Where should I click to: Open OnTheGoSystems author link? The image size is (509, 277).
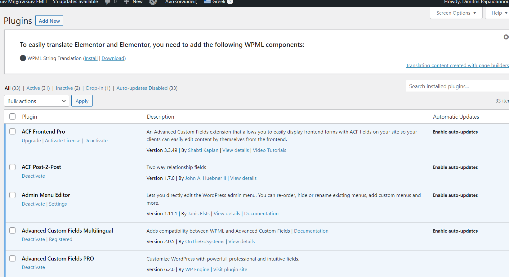[x=205, y=242]
